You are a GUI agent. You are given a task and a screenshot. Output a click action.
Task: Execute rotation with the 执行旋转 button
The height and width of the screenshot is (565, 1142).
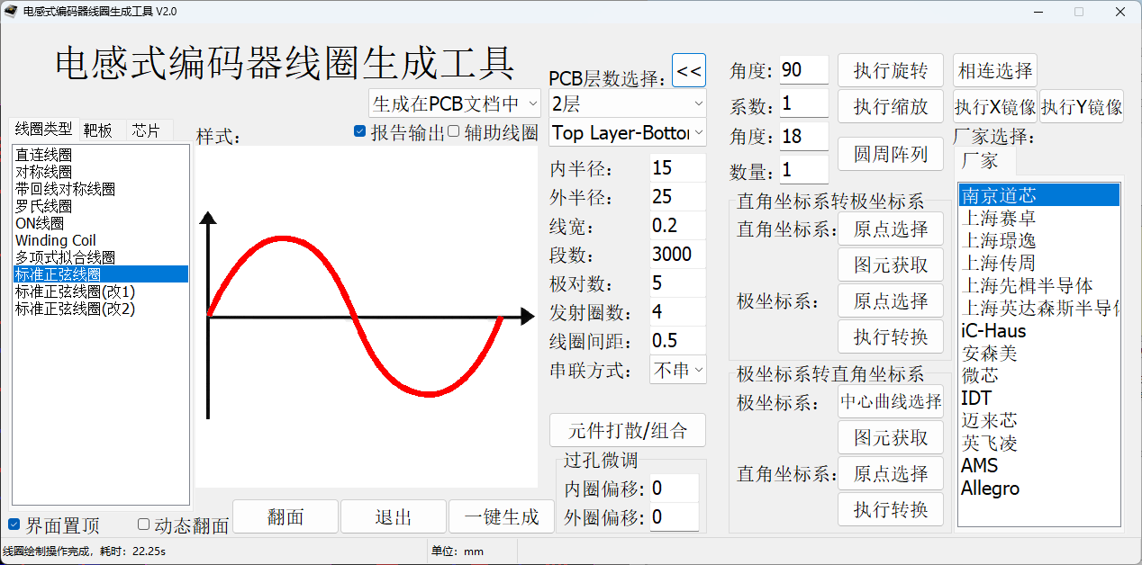890,69
